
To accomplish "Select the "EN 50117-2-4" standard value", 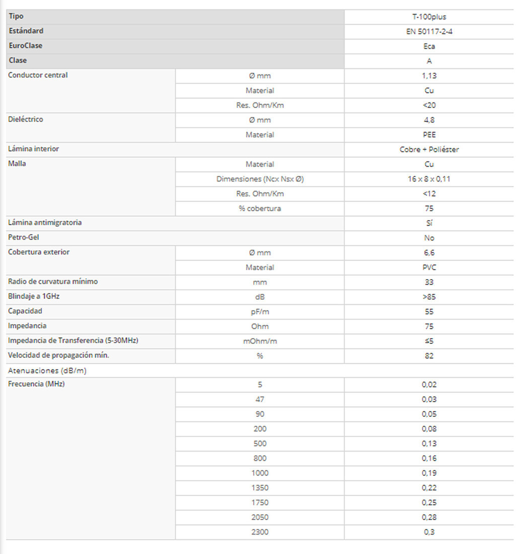I will coord(428,31).
